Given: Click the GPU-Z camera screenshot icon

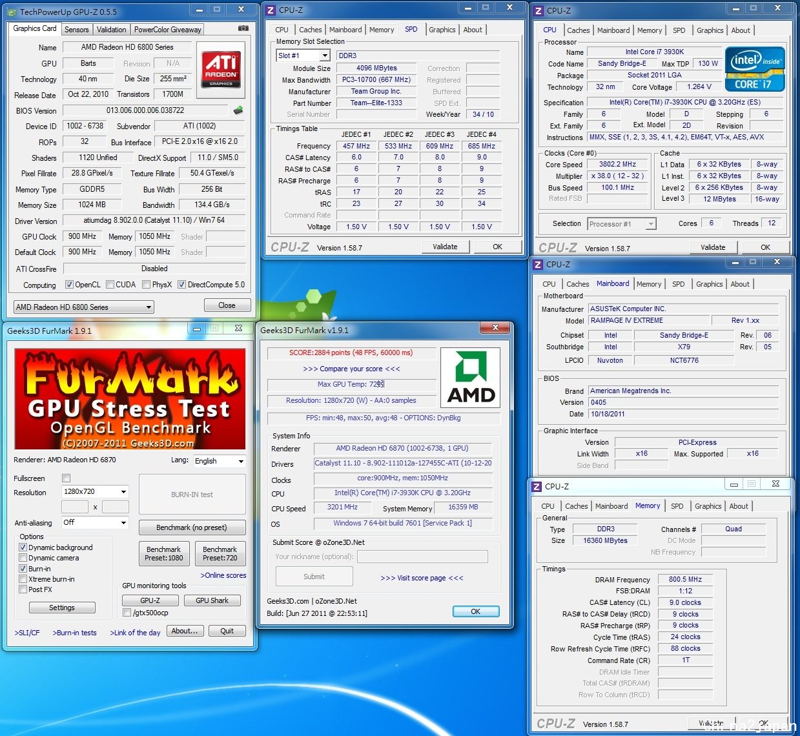Looking at the screenshot, I should tap(243, 28).
